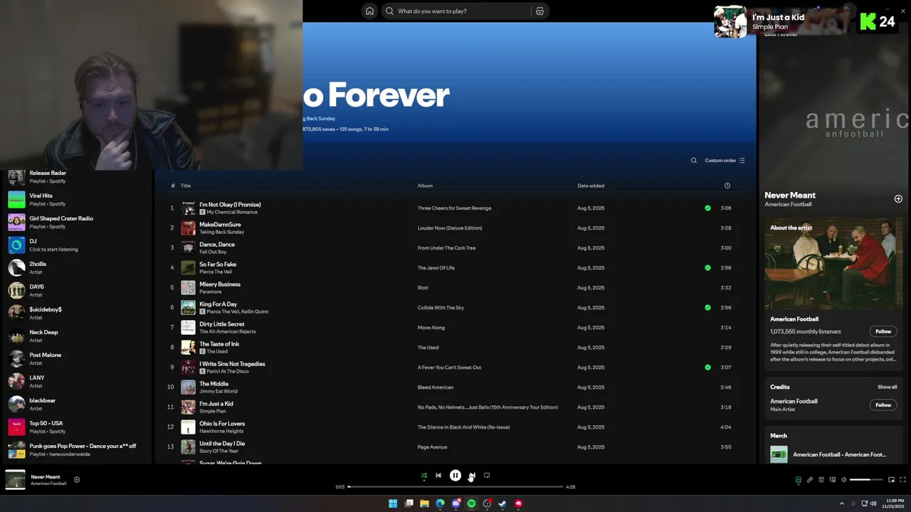This screenshot has width=911, height=512.
Task: Select Misery Business track row
Action: 457,288
